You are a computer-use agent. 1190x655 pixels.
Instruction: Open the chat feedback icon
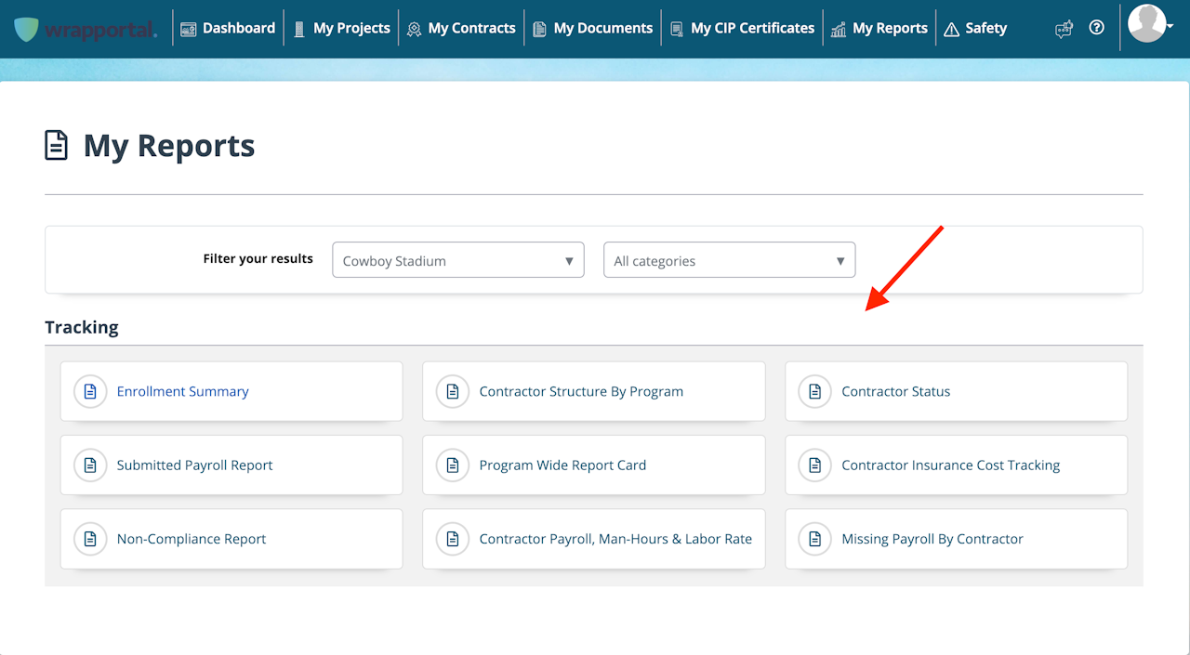point(1064,29)
